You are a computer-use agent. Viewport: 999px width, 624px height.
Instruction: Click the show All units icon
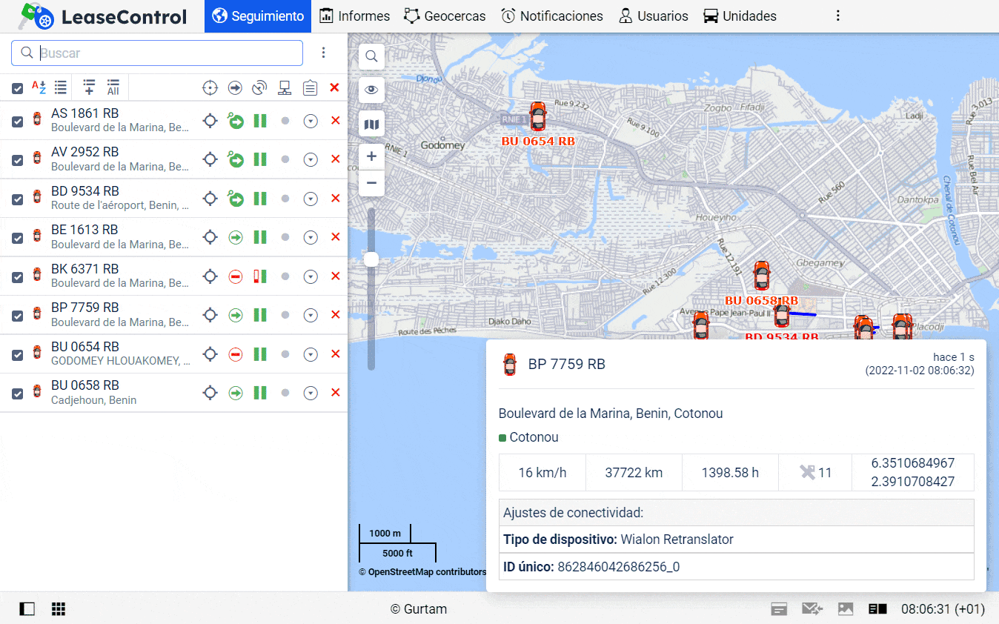click(x=113, y=87)
